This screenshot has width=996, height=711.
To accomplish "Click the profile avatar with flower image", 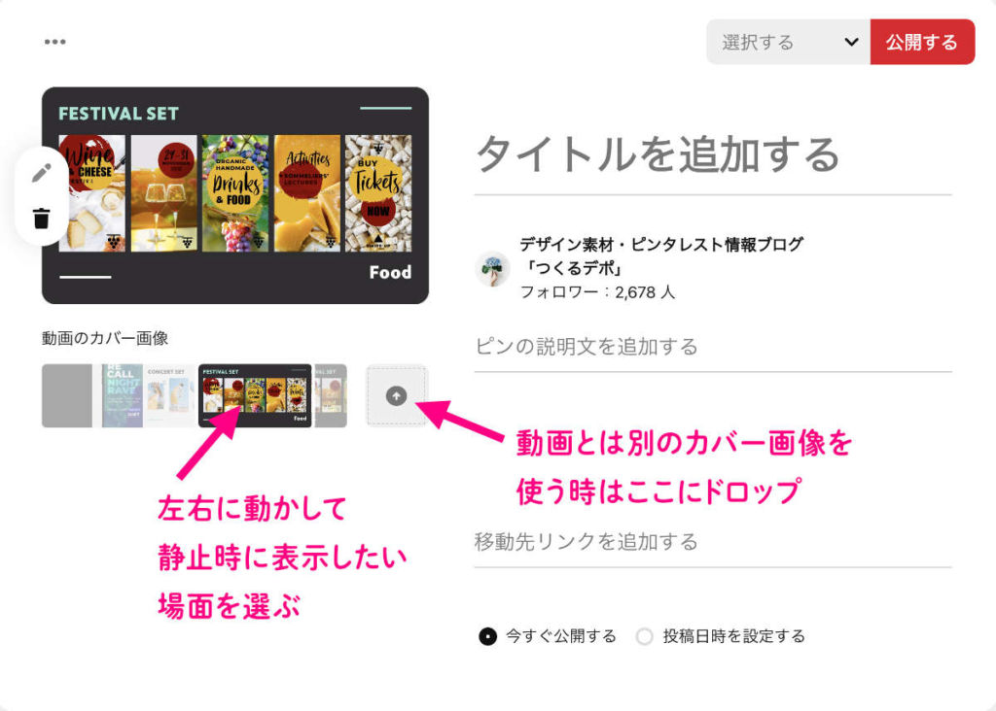I will point(492,268).
